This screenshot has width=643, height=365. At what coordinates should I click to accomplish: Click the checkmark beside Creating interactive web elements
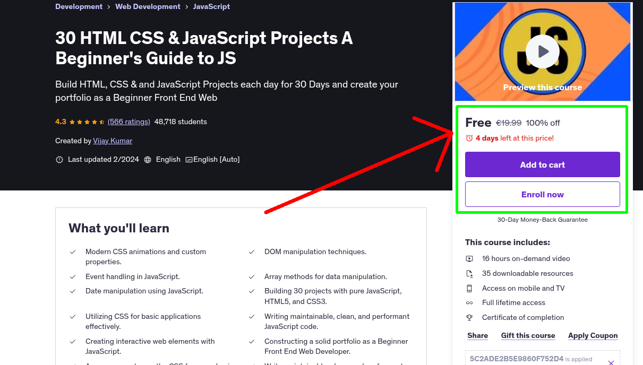click(x=73, y=342)
